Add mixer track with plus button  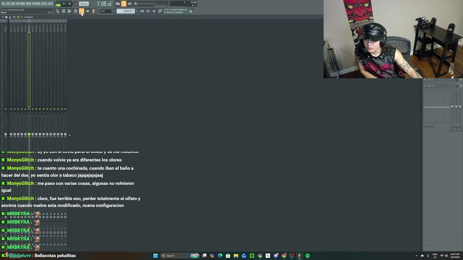click(69, 135)
